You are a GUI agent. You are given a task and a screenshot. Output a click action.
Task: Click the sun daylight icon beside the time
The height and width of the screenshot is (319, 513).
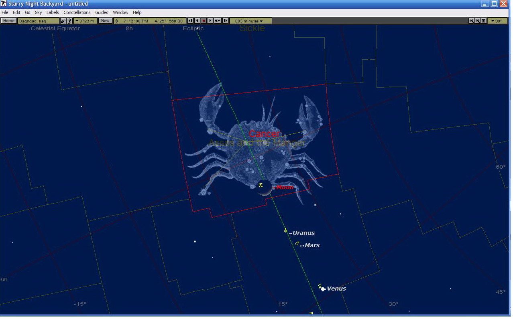[x=117, y=21]
